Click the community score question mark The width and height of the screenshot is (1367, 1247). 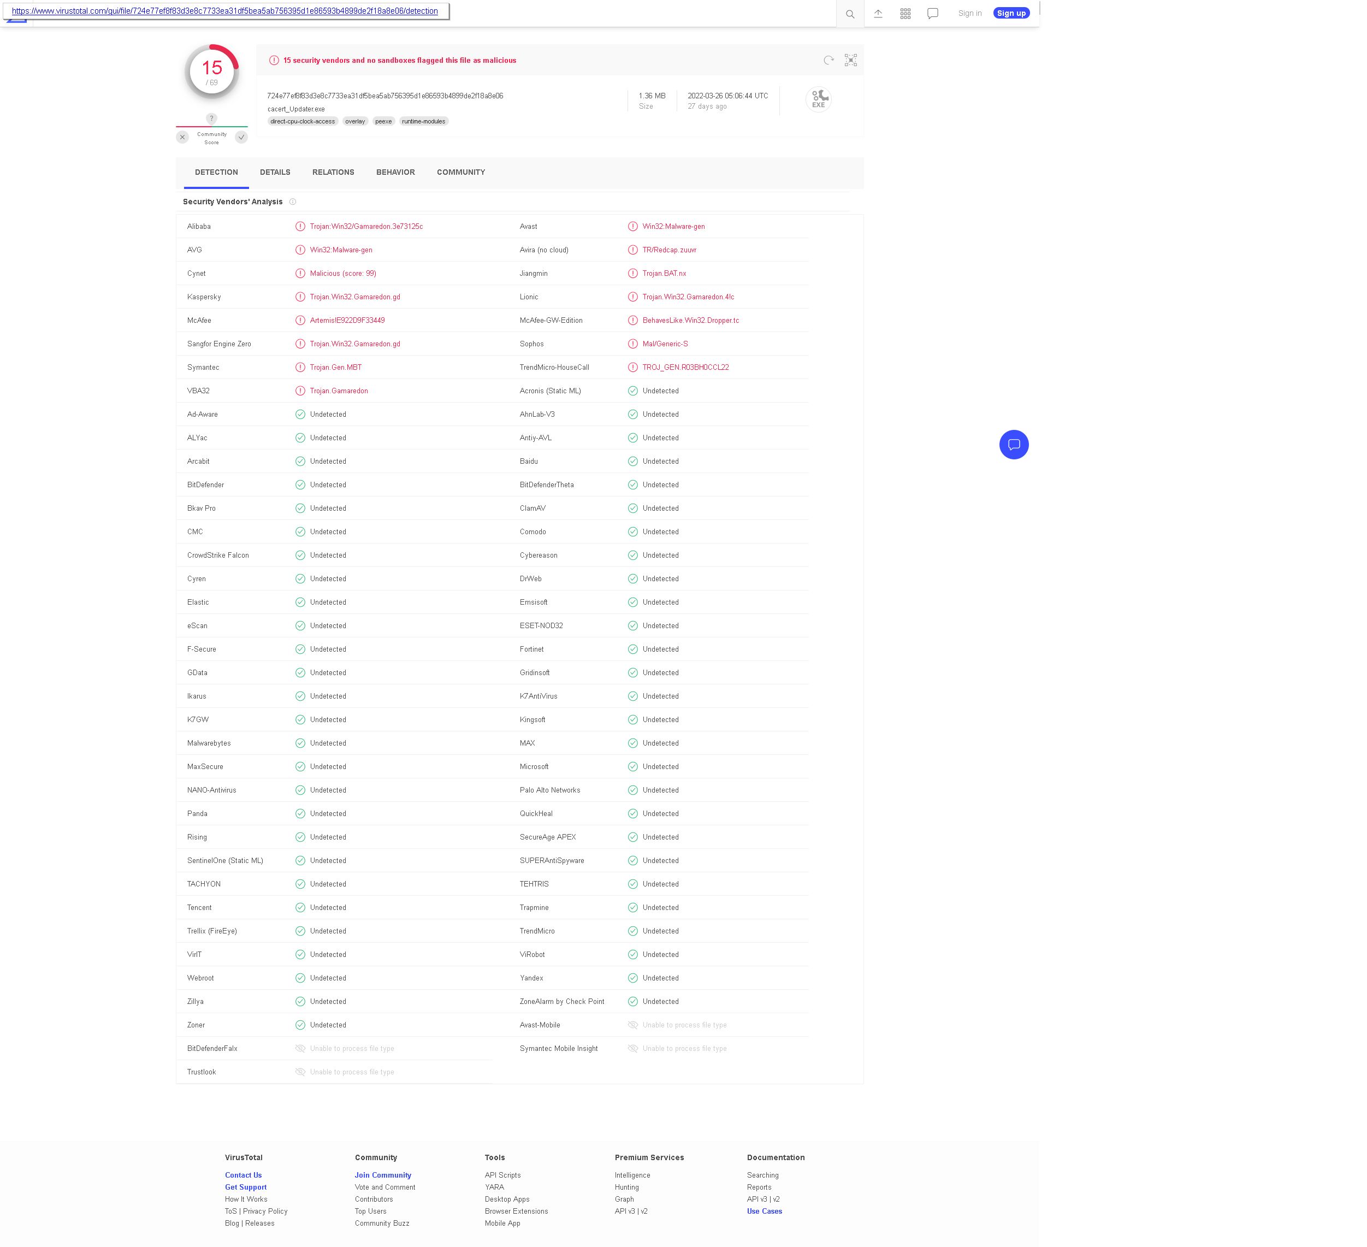point(211,119)
